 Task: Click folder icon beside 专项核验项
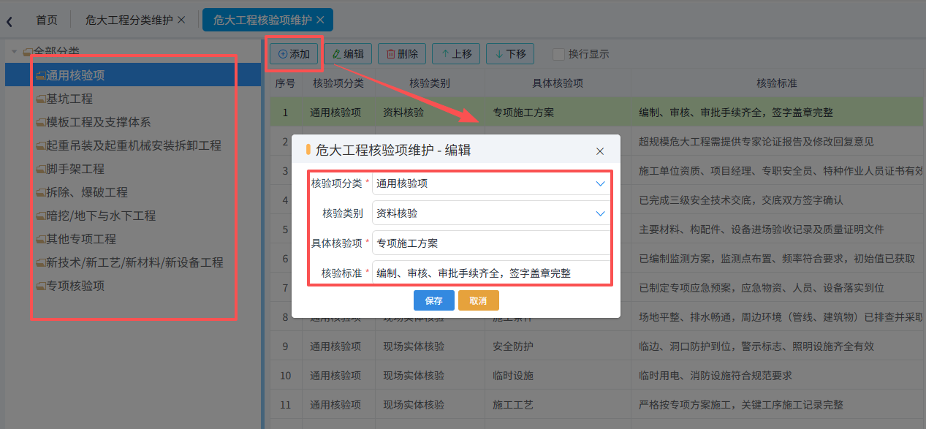tap(41, 286)
